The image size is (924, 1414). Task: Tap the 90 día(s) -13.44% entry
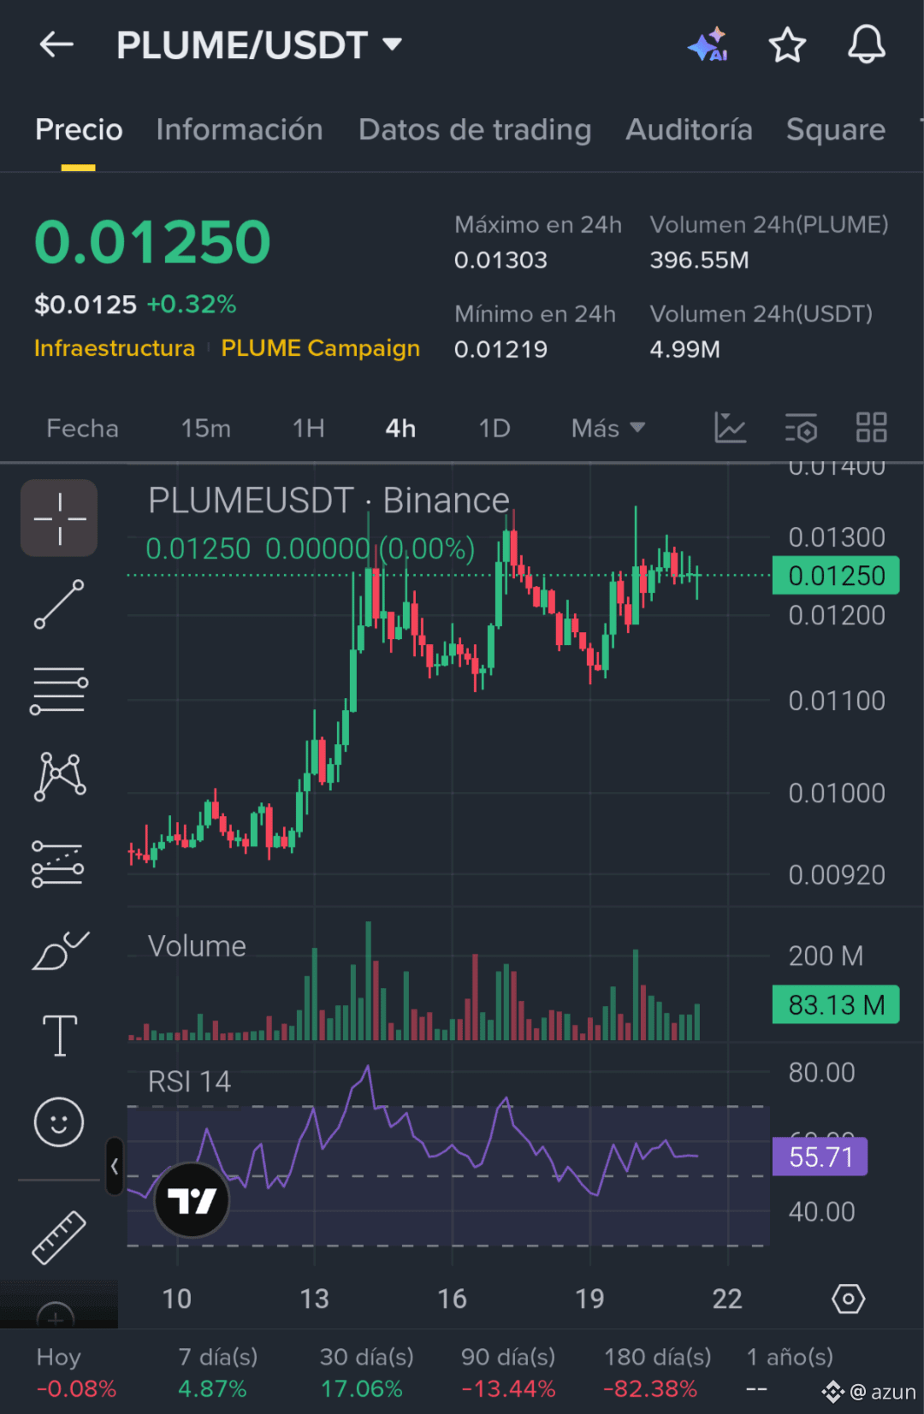508,1372
